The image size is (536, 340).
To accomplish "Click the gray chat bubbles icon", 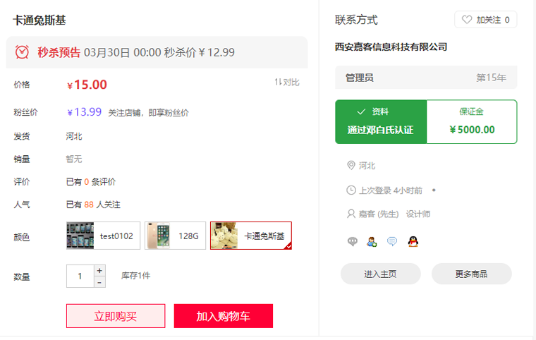I will click(353, 241).
